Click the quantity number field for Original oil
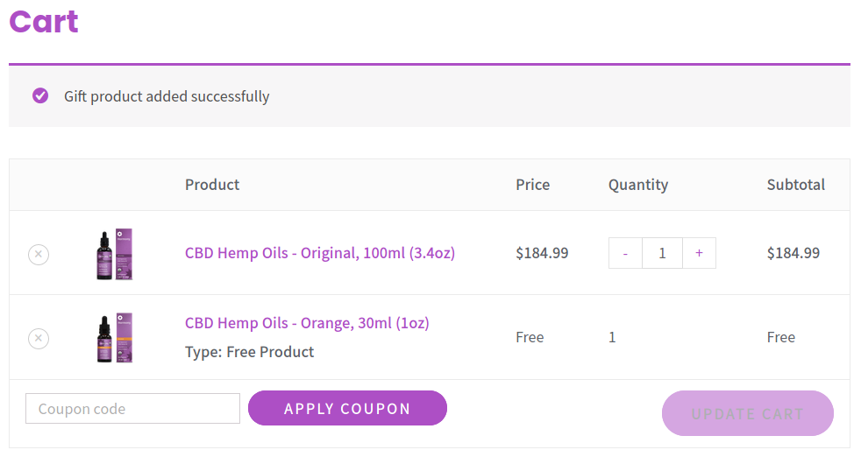861x464 pixels. click(662, 253)
